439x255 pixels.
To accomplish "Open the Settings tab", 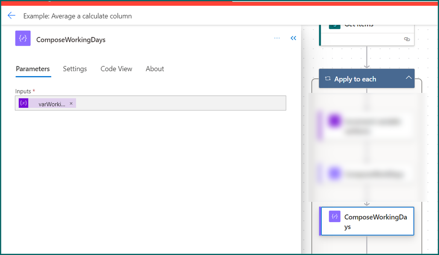I will 75,69.
